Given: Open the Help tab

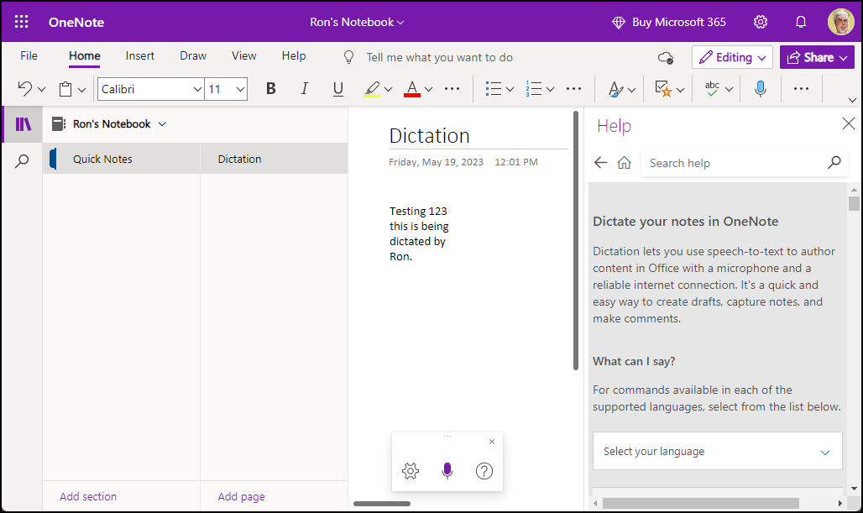Looking at the screenshot, I should pos(293,55).
